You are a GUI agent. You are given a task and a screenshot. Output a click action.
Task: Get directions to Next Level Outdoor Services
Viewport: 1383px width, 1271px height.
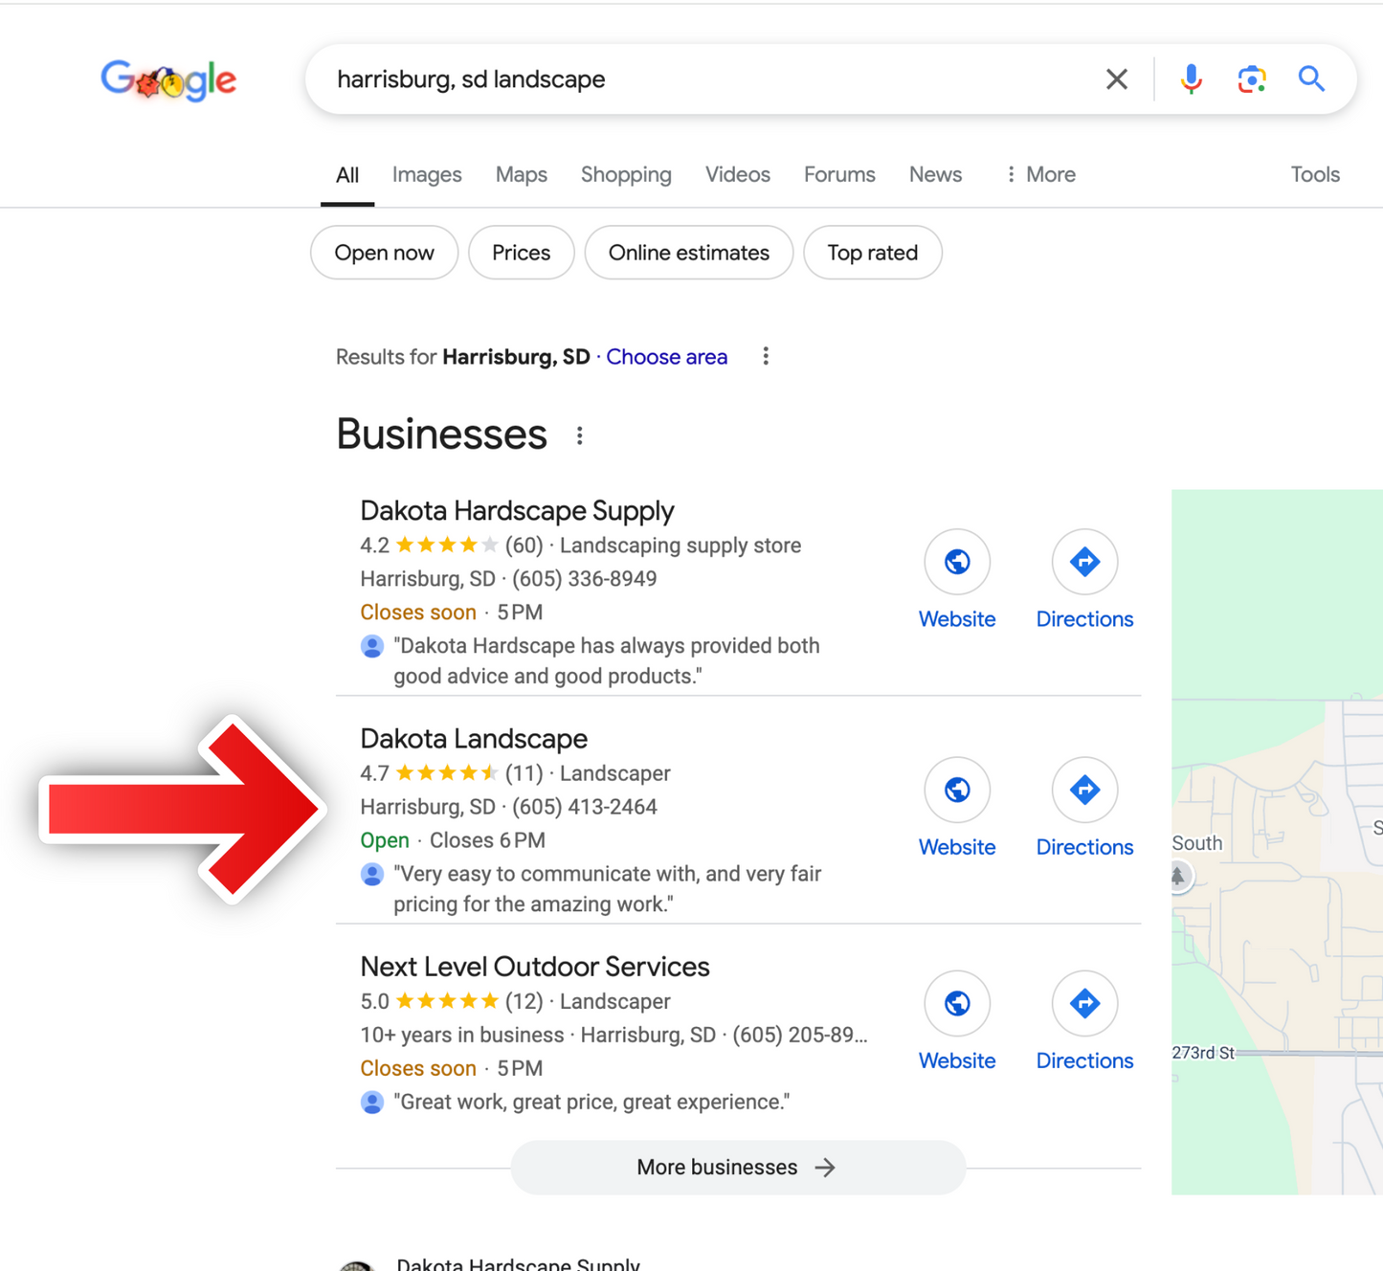(x=1084, y=1003)
